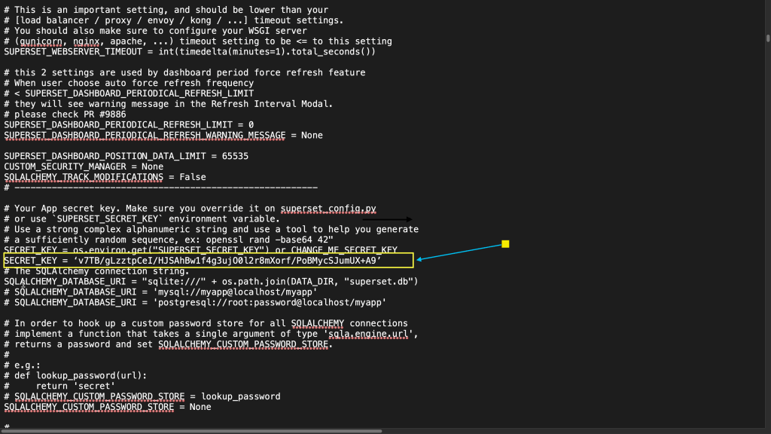771x434 pixels.
Task: Select the SUPERSET_DASHBOARD_PERIODICAL_REFRESH_WARNING_MESSAGE line
Action: click(163, 135)
